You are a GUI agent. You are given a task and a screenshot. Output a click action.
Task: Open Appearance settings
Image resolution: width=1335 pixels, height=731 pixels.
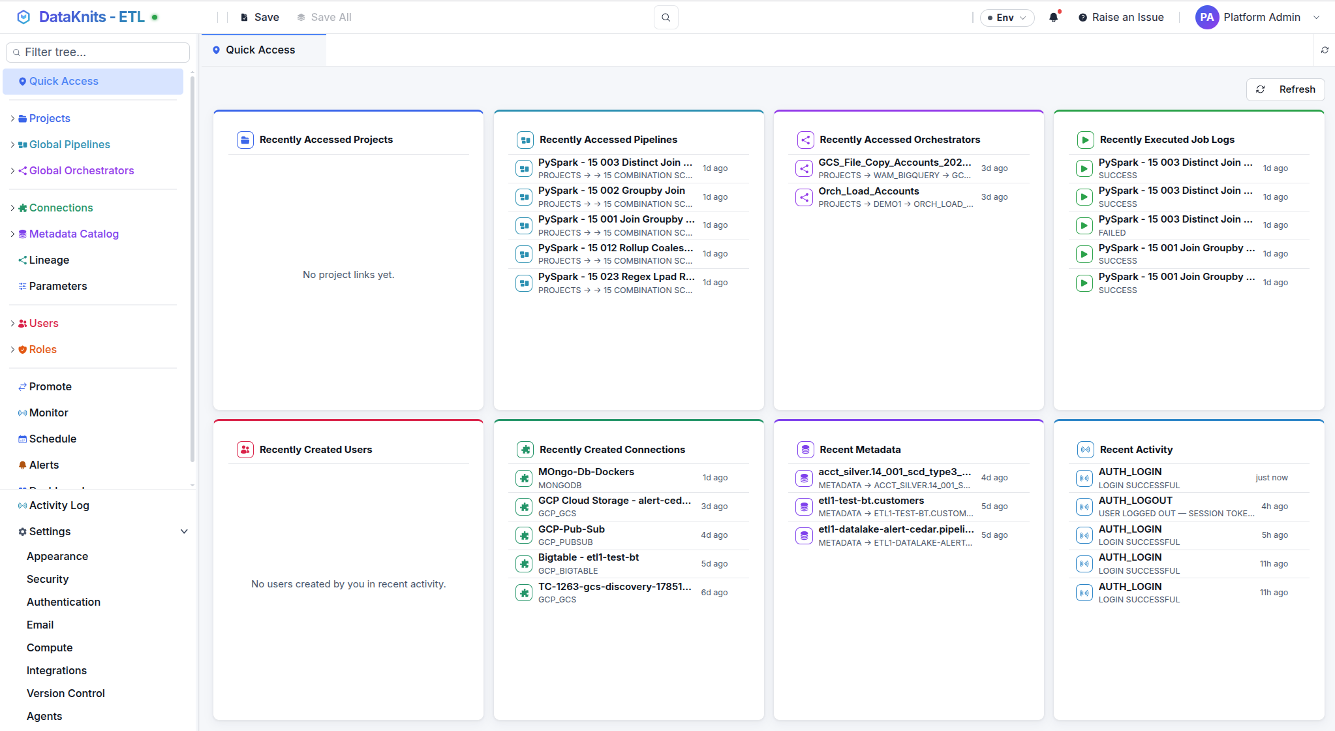tap(57, 556)
